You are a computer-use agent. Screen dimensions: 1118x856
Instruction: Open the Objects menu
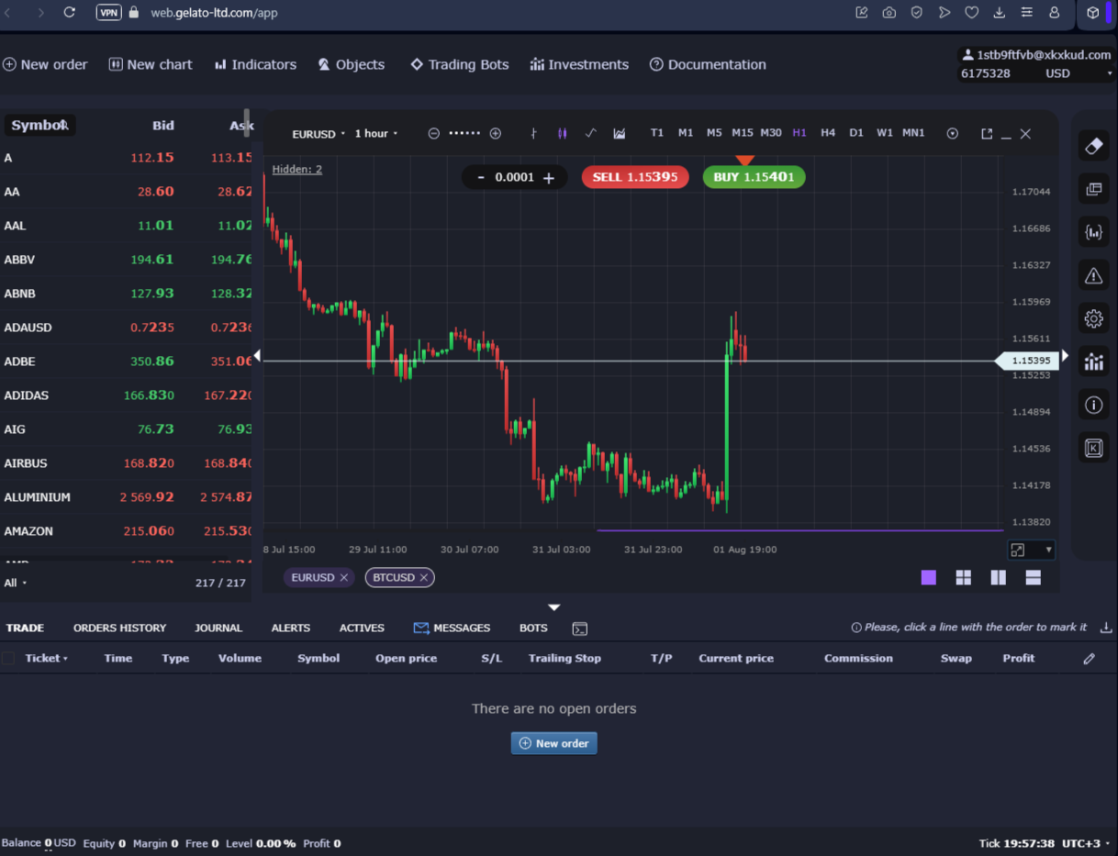[x=352, y=64]
